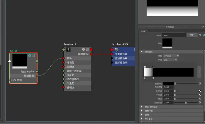Click the black 选定颜色 color swatch
Viewport: 205px width, 124px height.
tap(168, 84)
